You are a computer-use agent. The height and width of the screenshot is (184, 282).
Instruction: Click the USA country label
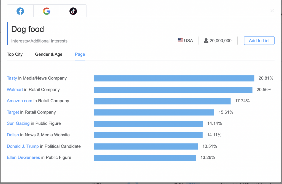pos(188,41)
